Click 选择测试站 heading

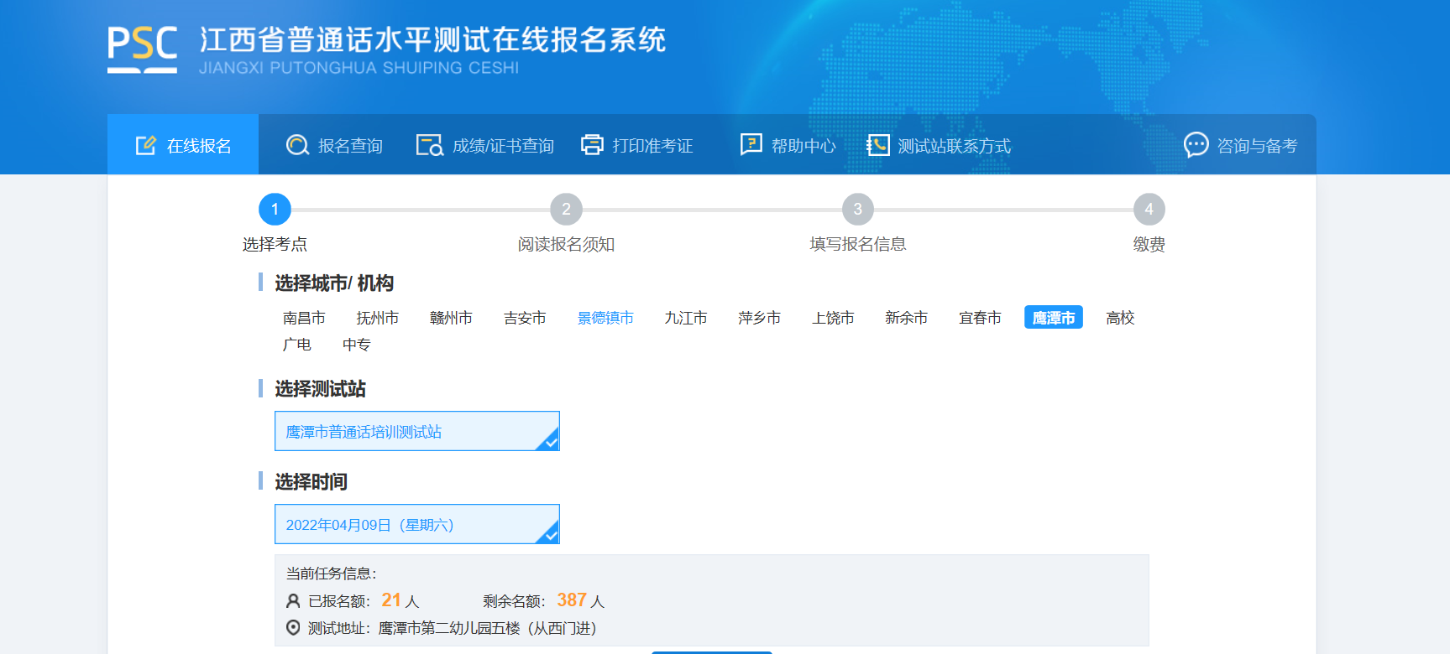(x=320, y=389)
